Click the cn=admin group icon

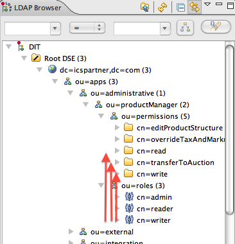[x=129, y=196]
